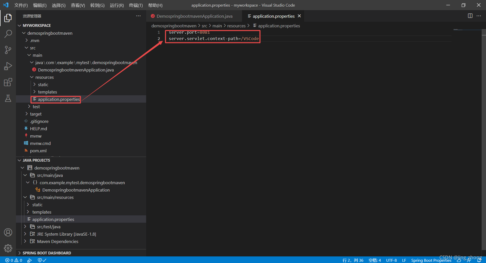The width and height of the screenshot is (486, 263).
Task: Open Explorer panel more actions ellipsis
Action: point(138,16)
